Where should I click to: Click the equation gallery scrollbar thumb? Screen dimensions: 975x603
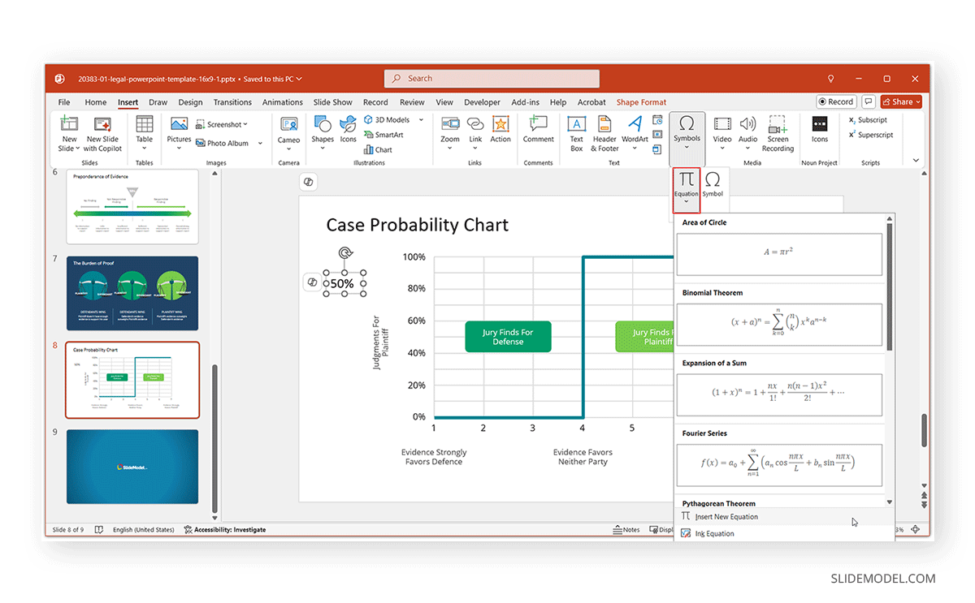tap(890, 286)
